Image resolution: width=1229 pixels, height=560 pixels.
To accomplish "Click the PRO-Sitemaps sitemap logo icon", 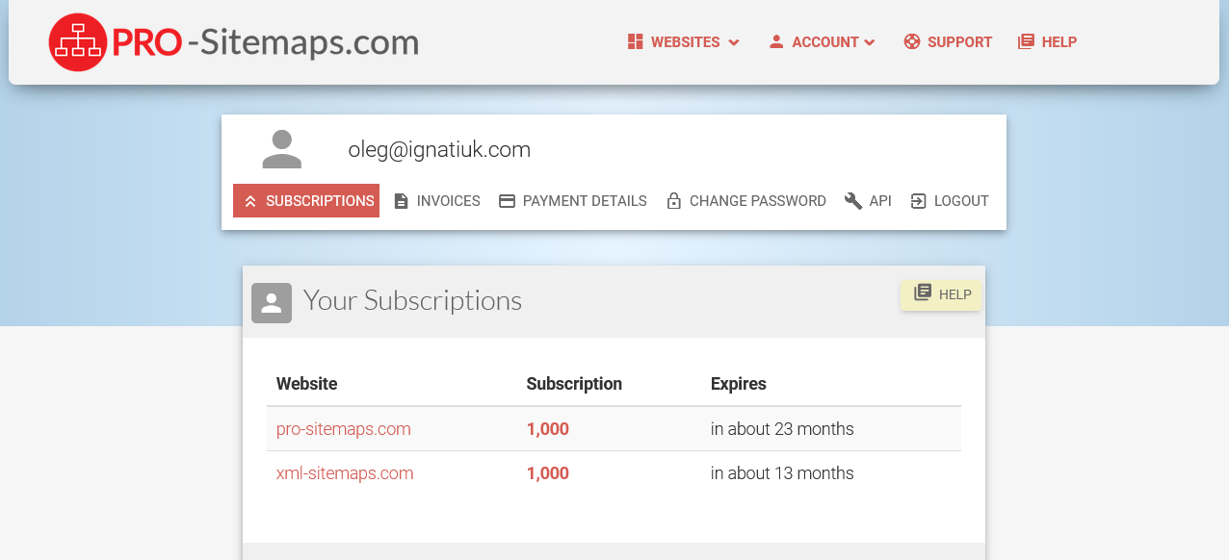I will coord(77,41).
